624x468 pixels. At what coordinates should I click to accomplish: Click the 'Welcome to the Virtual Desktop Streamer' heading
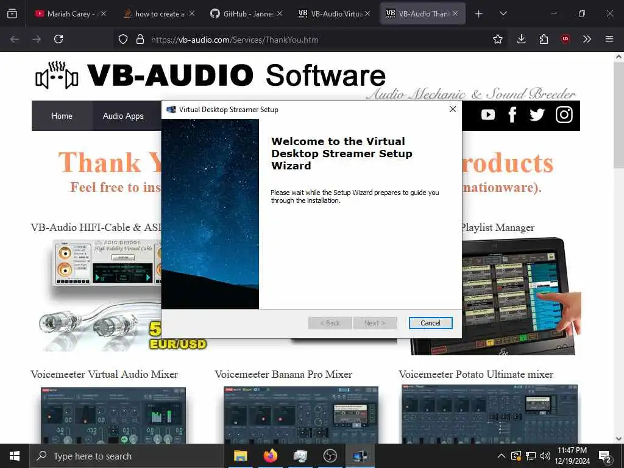pos(341,153)
